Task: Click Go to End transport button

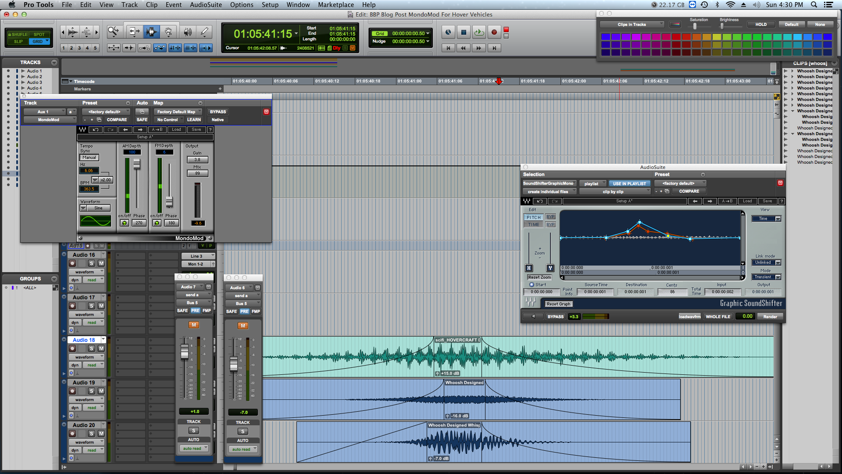Action: tap(494, 48)
